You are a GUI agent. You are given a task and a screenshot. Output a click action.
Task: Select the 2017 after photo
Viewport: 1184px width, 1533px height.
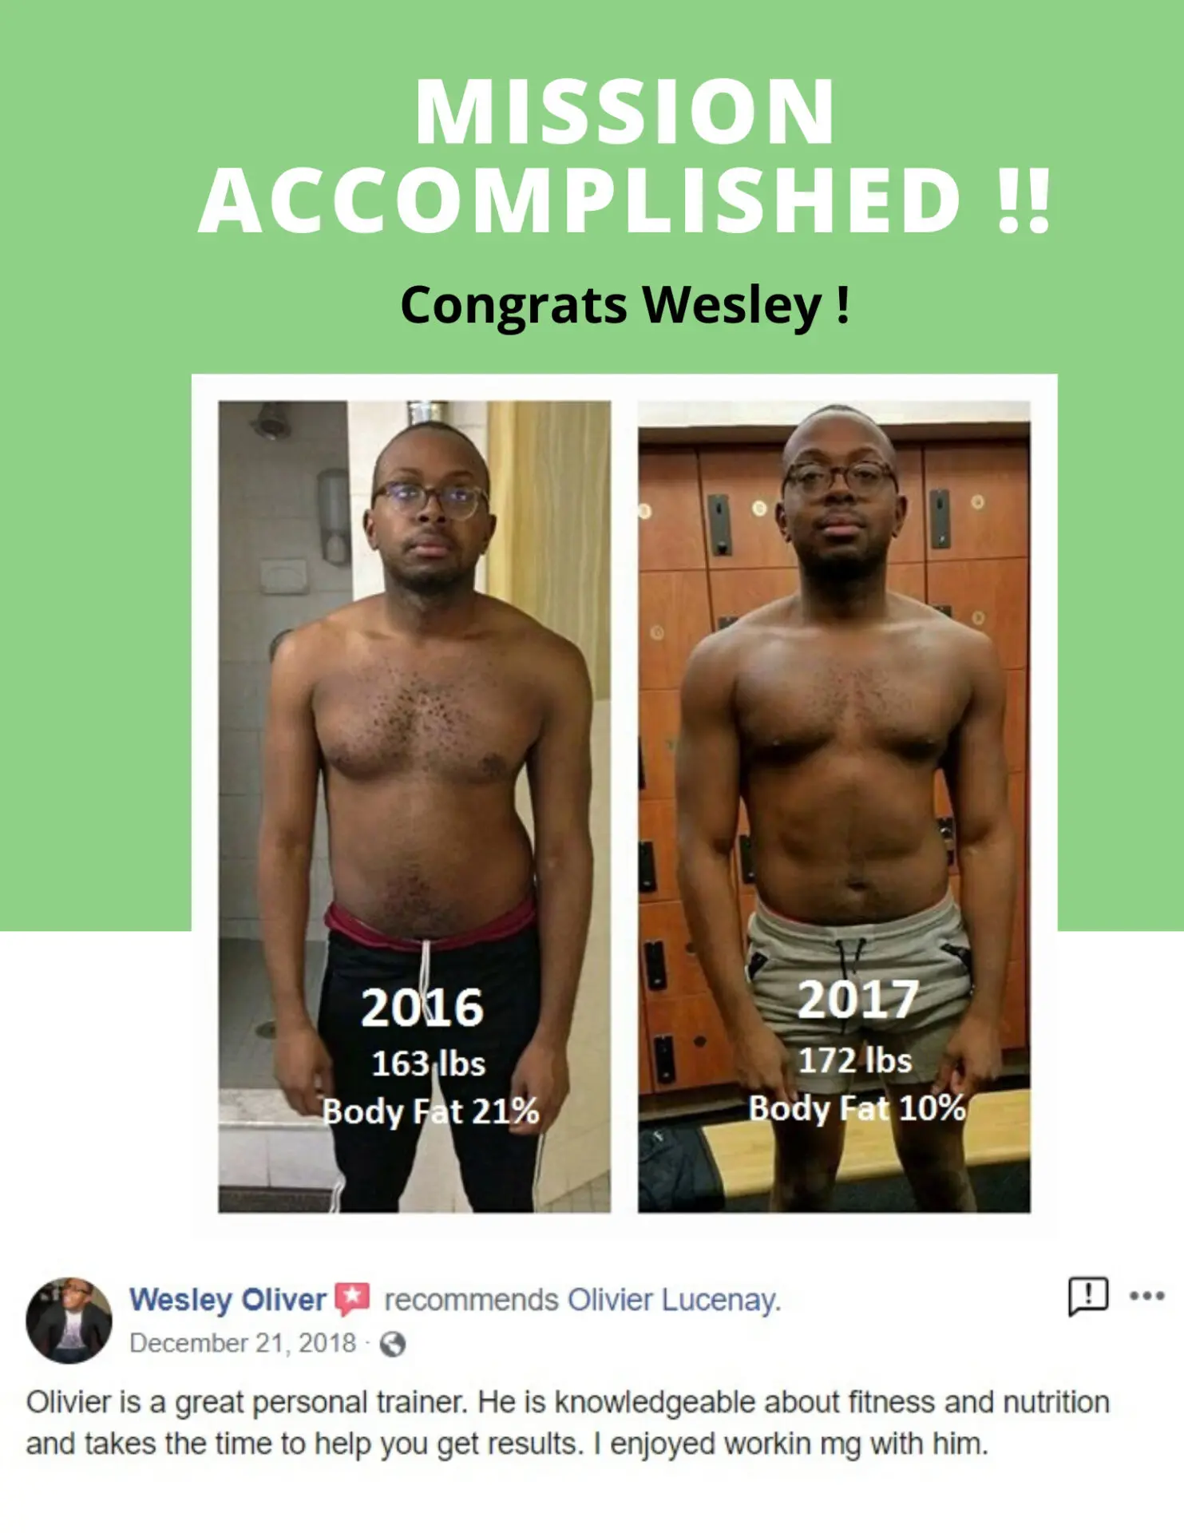[834, 806]
